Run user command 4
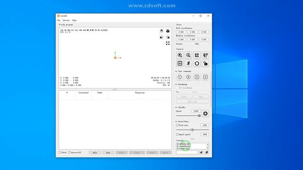 (205, 77)
